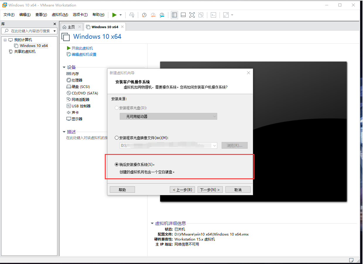Open the library search filter dropdown arrow

(55, 31)
